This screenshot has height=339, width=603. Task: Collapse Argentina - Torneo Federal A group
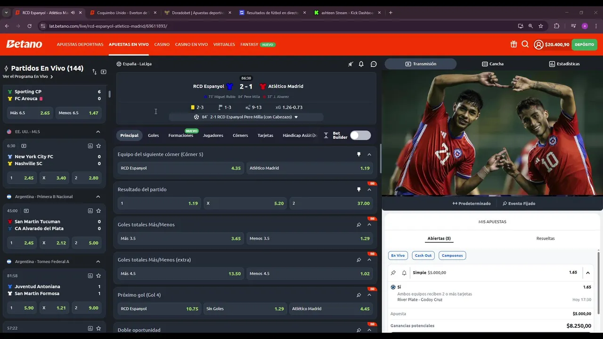98,262
